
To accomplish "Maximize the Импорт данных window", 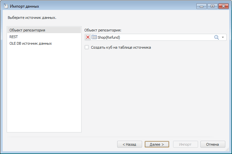I will 212,6.
